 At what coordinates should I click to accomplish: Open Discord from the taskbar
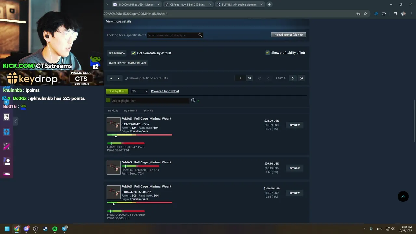[26, 229]
